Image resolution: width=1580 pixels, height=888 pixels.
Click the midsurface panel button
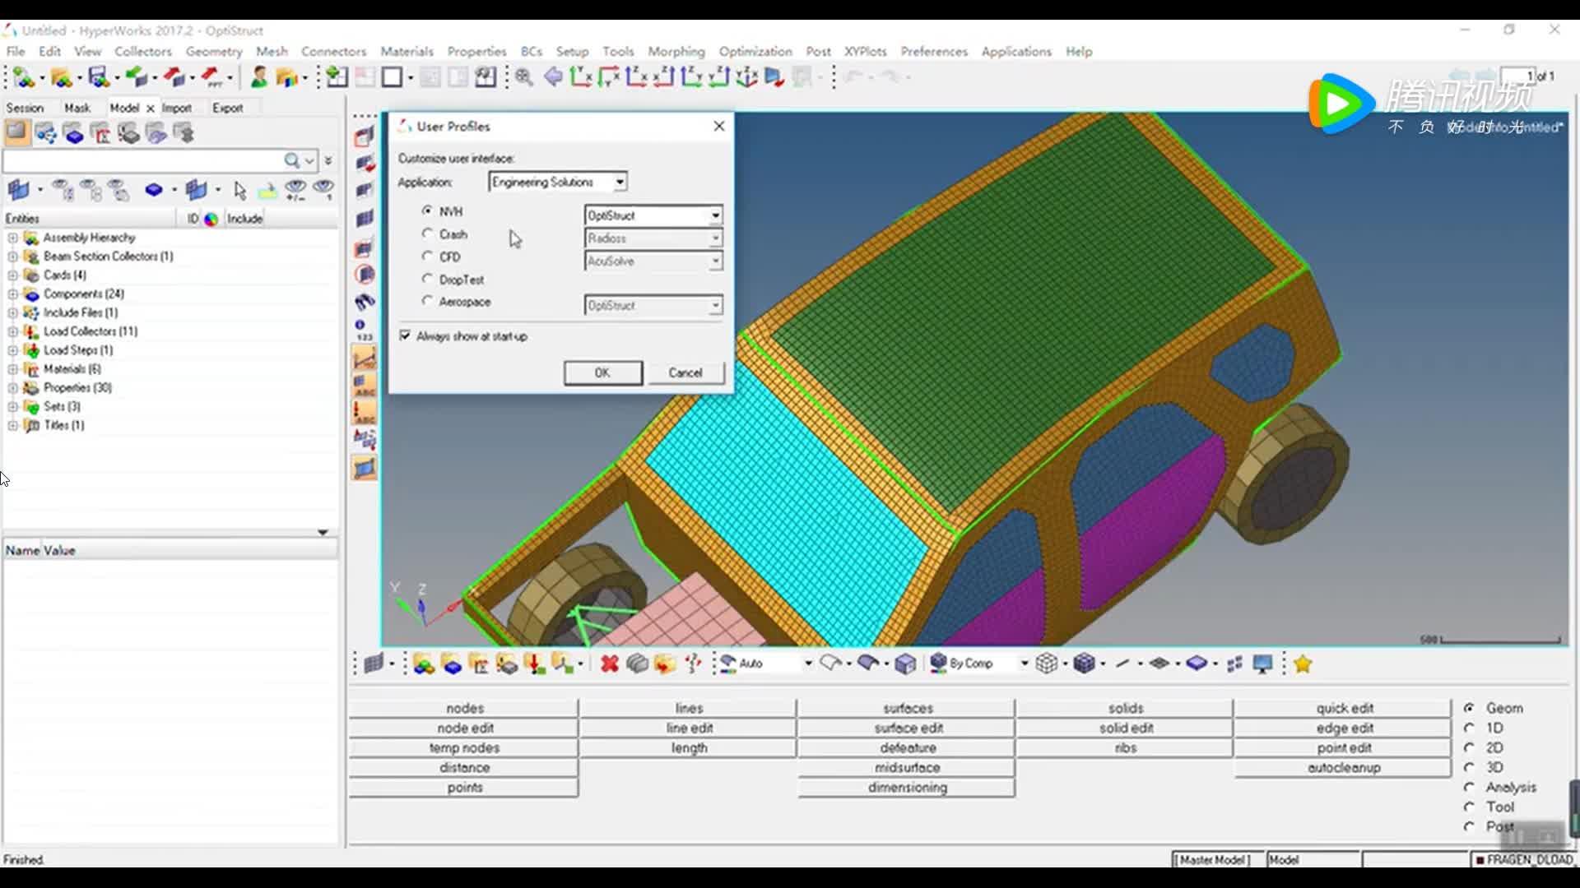click(x=907, y=767)
